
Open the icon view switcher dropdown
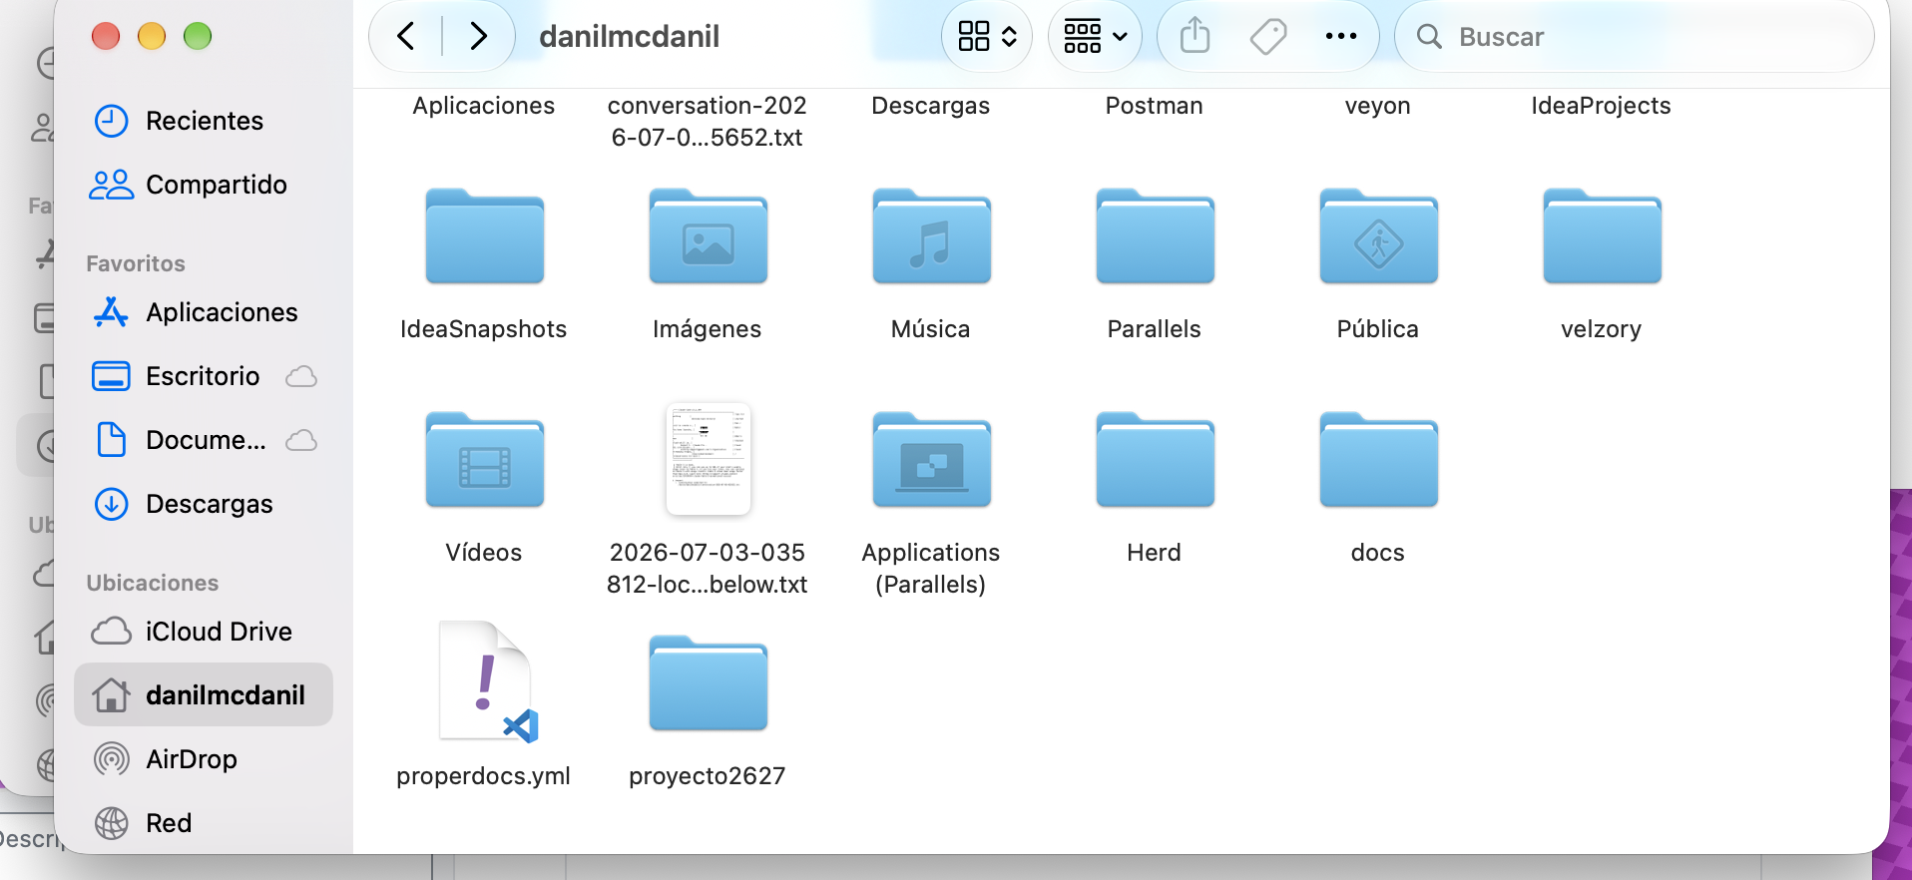pyautogui.click(x=987, y=37)
